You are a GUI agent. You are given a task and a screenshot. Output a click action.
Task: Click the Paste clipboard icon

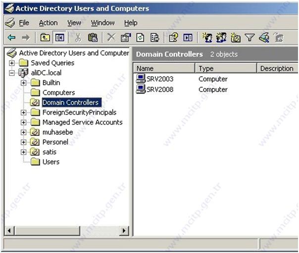coord(93,38)
